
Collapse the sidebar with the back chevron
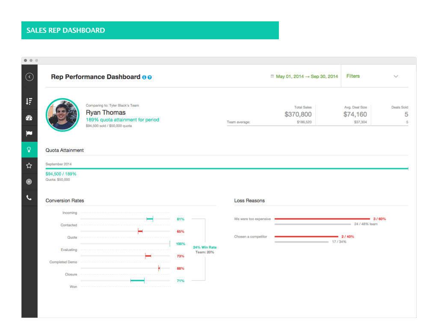[29, 76]
